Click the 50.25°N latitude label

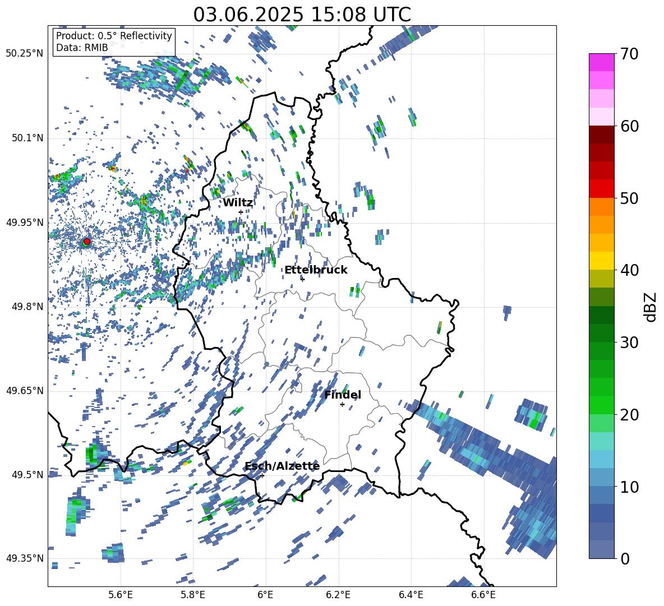pos(25,54)
